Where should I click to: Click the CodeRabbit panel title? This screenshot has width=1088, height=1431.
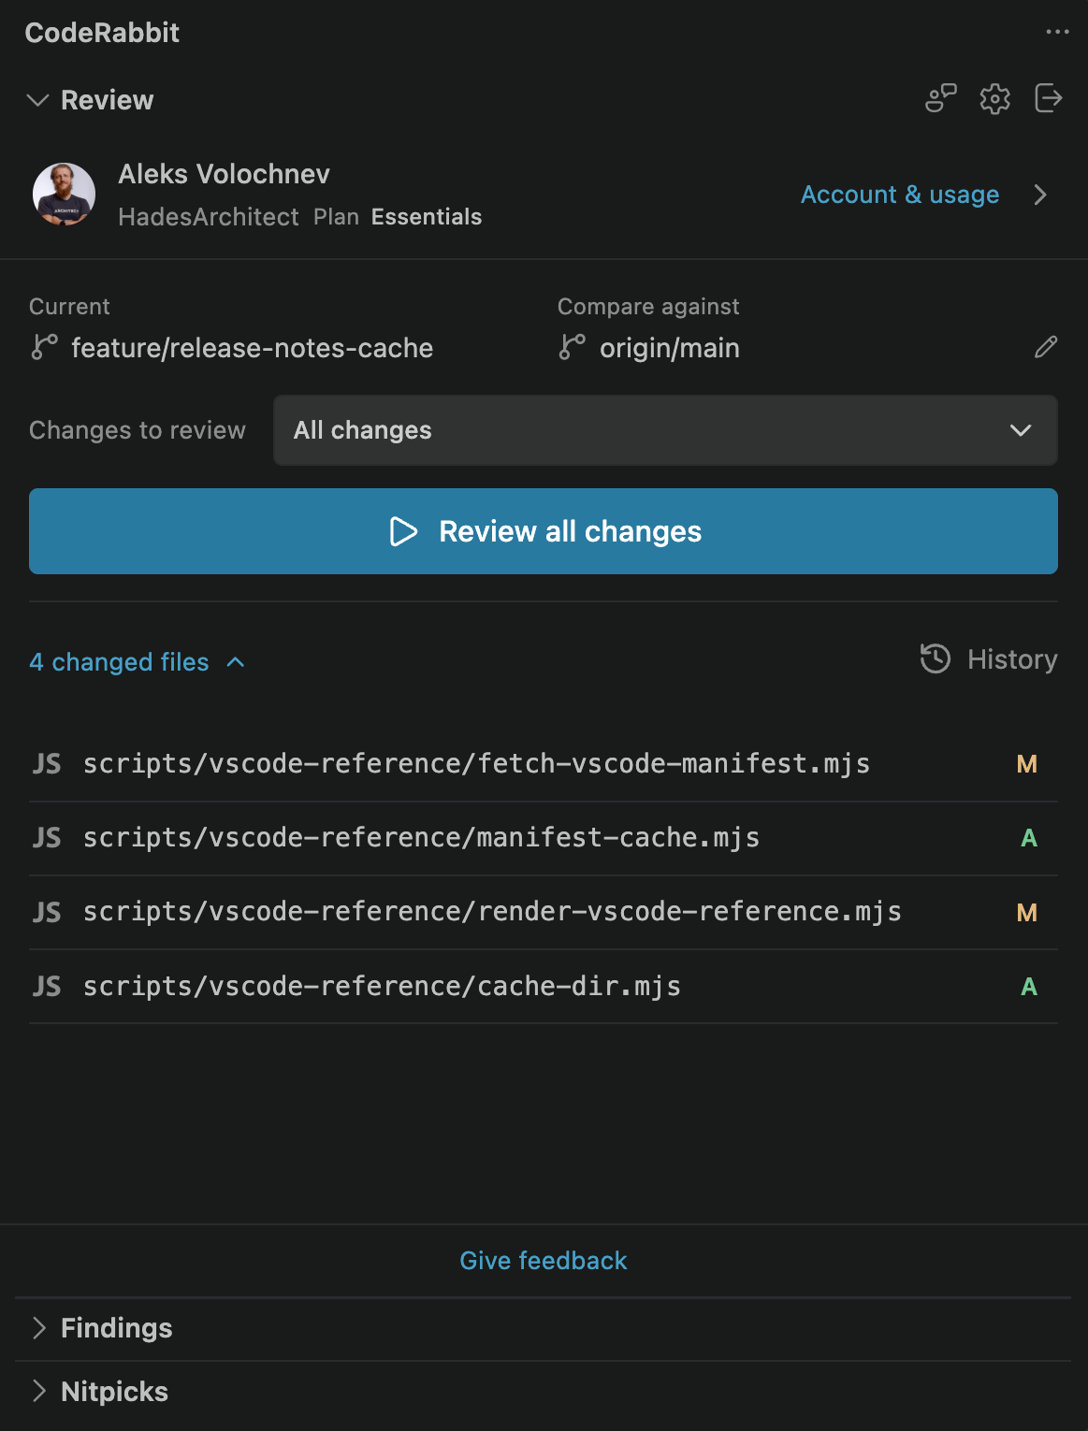102,33
